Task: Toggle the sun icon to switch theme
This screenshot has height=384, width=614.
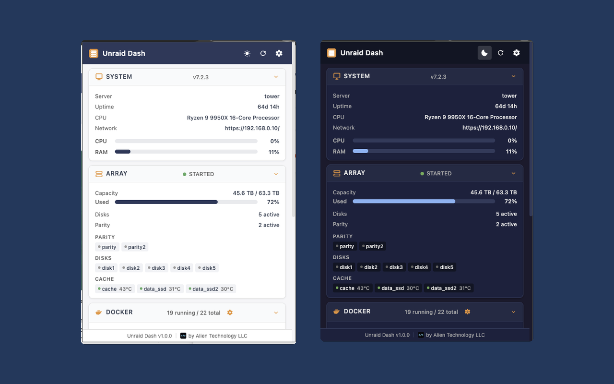Action: [247, 53]
